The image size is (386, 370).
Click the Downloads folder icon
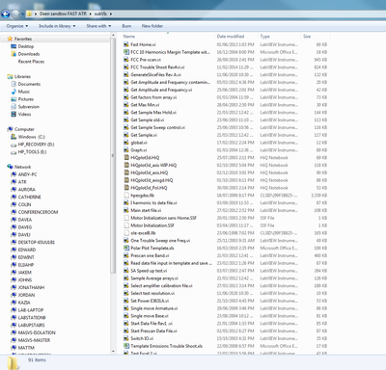[14, 54]
